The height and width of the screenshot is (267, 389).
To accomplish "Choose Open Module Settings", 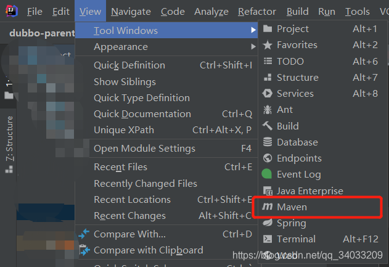I will (166, 149).
